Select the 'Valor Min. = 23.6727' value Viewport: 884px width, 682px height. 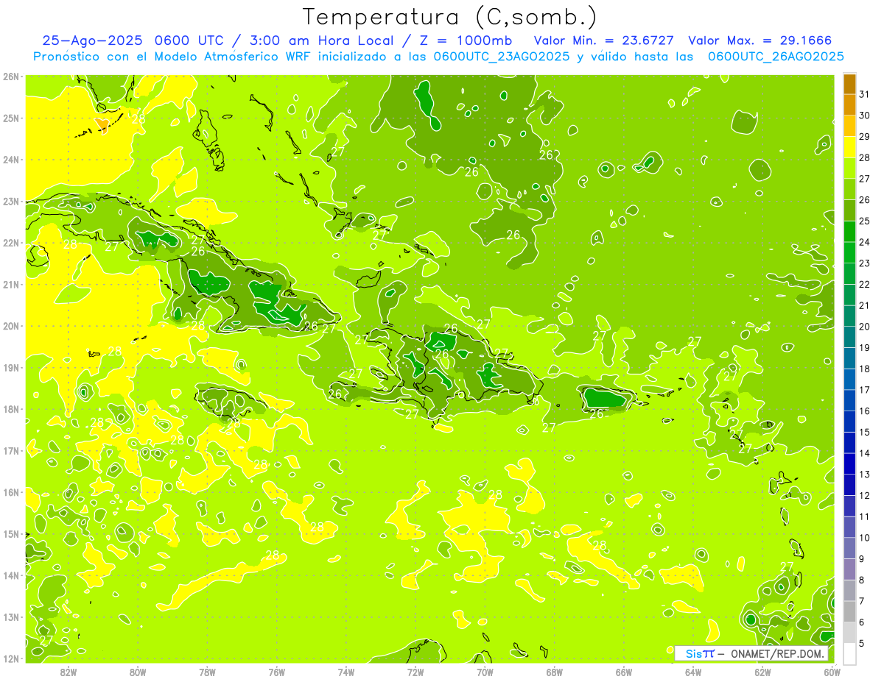pos(604,40)
